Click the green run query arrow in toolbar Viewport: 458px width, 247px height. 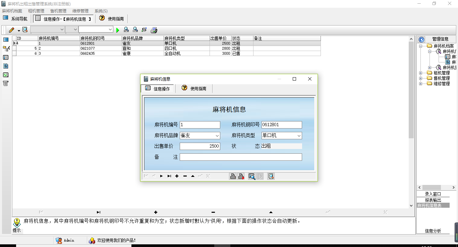[118, 30]
